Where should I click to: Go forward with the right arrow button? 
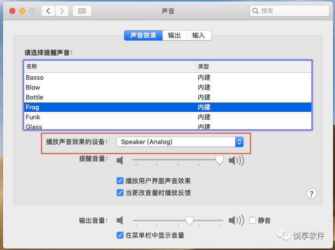pos(62,11)
